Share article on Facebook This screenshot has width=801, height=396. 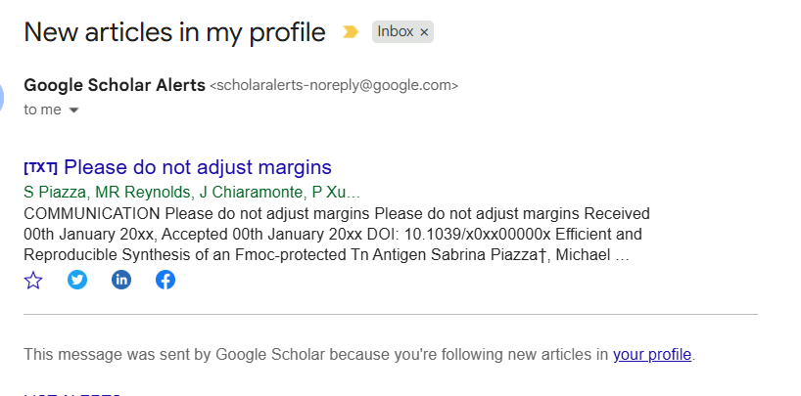(x=165, y=281)
